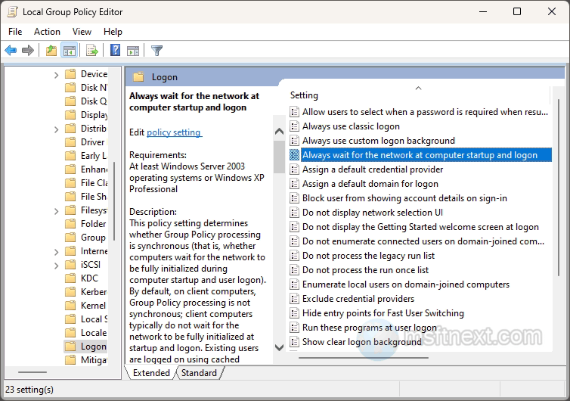The image size is (570, 401).
Task: Click the Back arrow in the toolbar
Action: pyautogui.click(x=11, y=51)
